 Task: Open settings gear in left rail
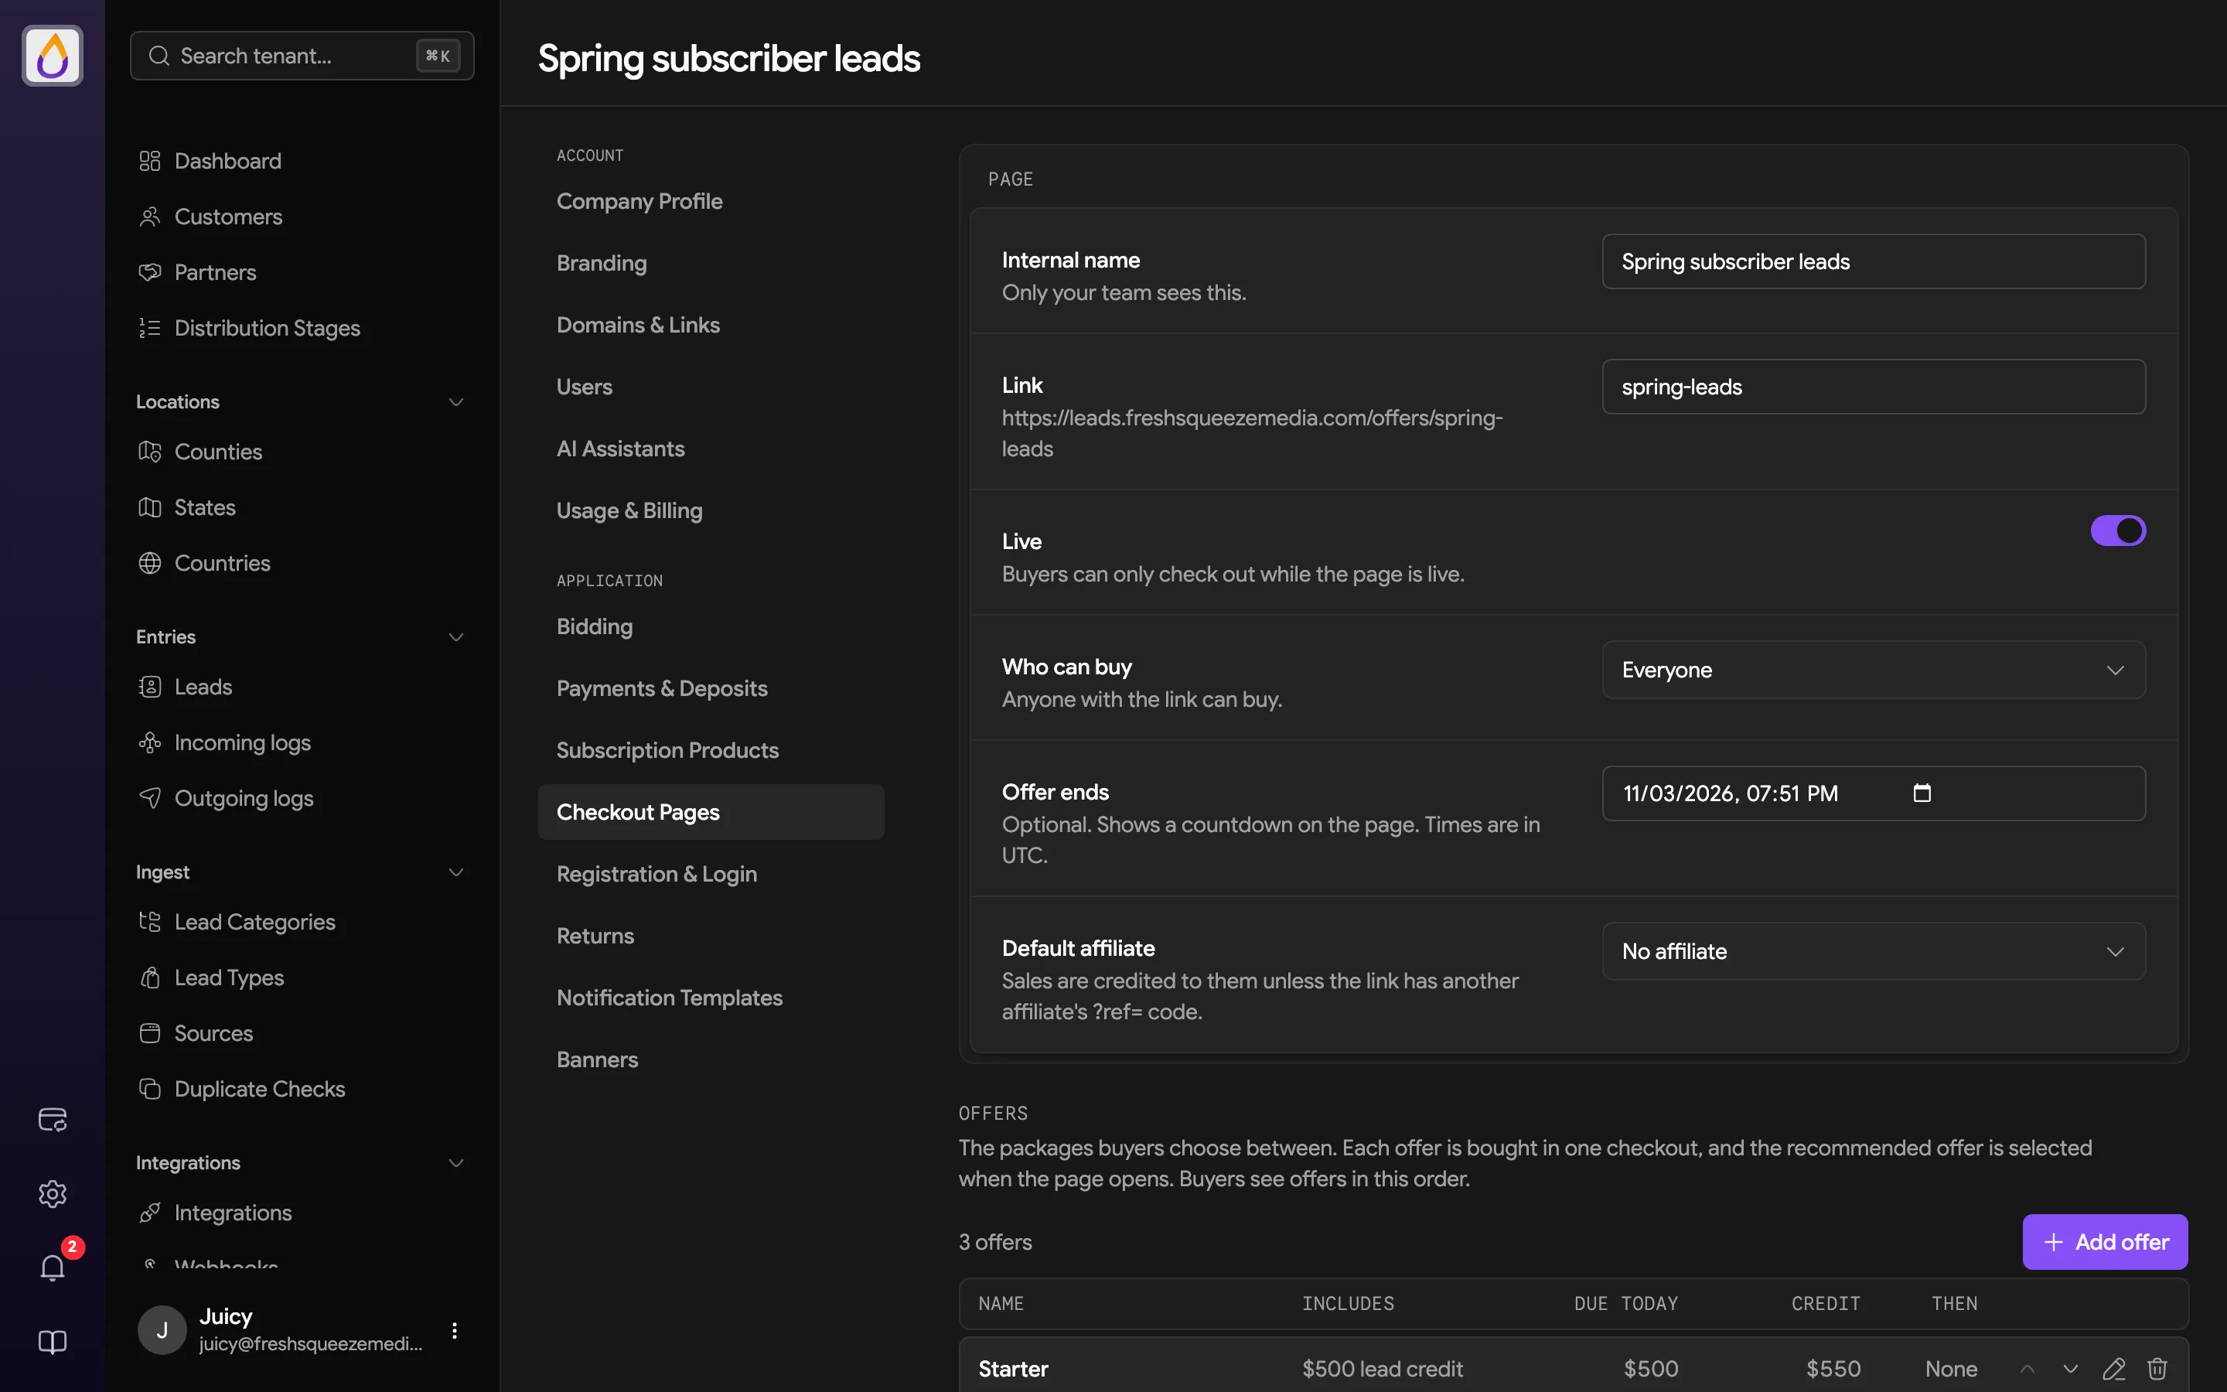[53, 1194]
